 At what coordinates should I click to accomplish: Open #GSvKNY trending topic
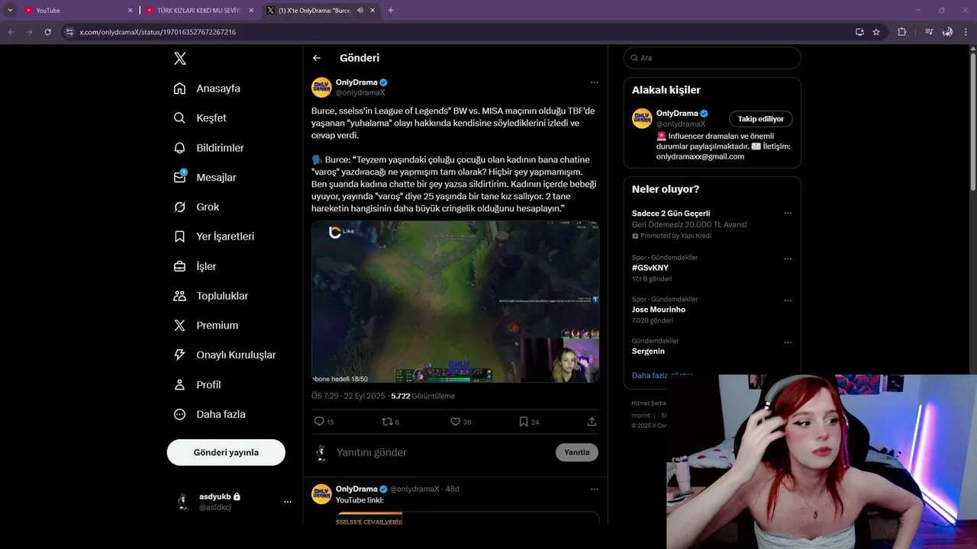(x=650, y=268)
